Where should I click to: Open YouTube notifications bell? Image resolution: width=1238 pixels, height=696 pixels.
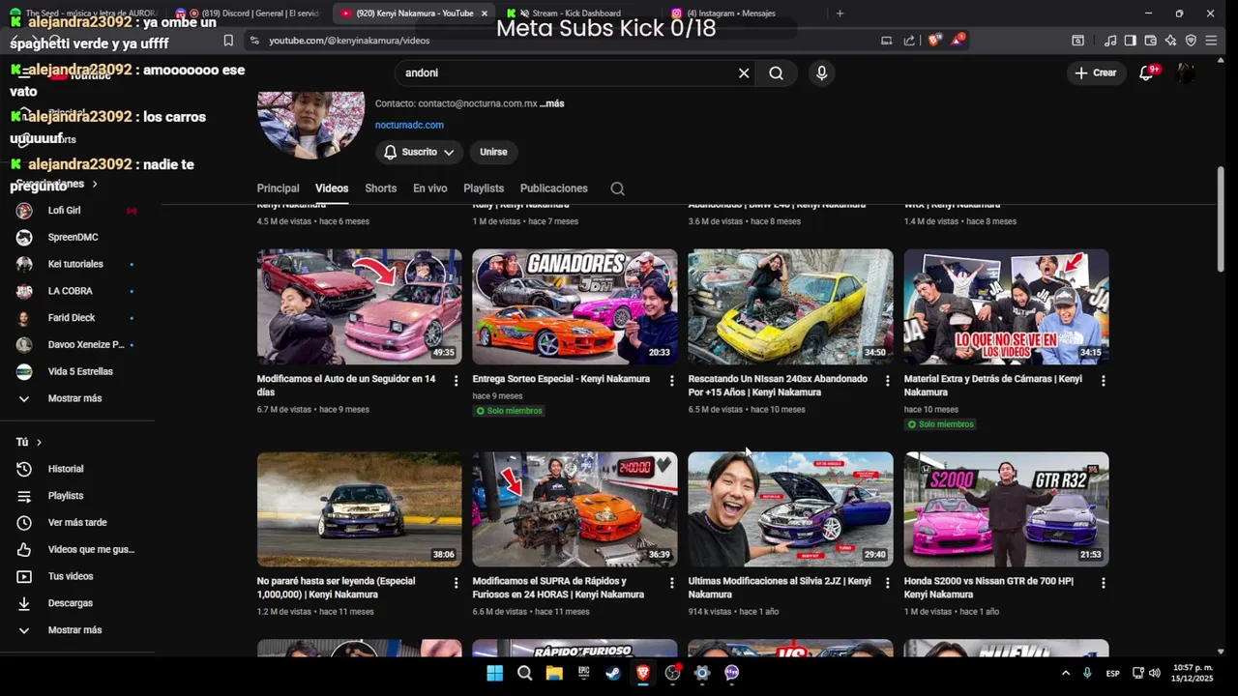pyautogui.click(x=1146, y=72)
